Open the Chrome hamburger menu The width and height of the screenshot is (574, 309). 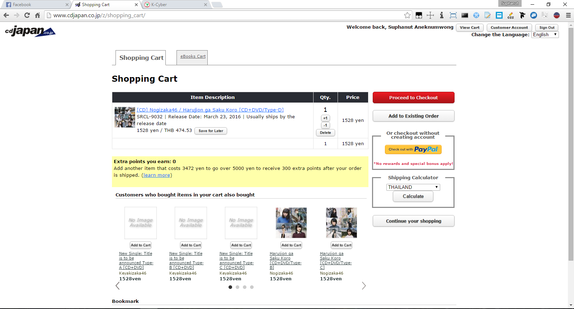pos(568,15)
